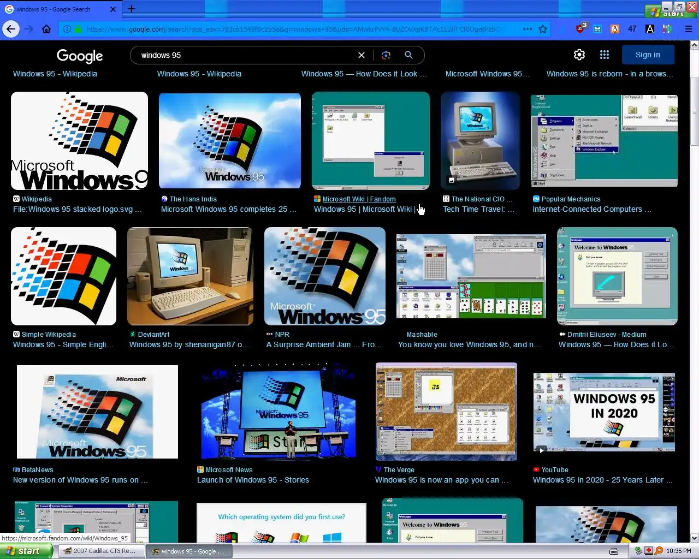Open the Windows Start button
This screenshot has height=559, width=699.
click(26, 551)
